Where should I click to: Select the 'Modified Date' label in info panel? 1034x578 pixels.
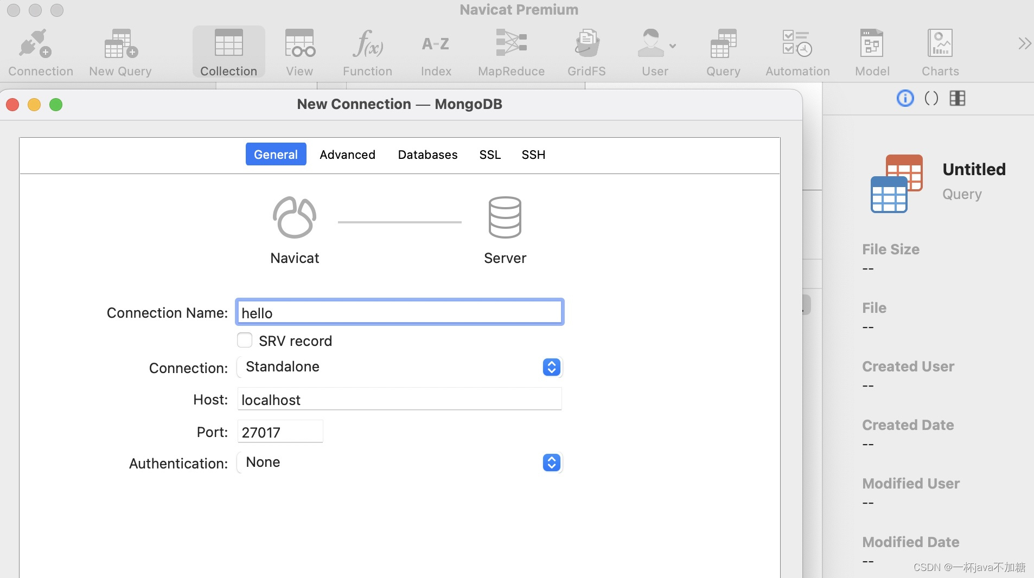(x=911, y=542)
